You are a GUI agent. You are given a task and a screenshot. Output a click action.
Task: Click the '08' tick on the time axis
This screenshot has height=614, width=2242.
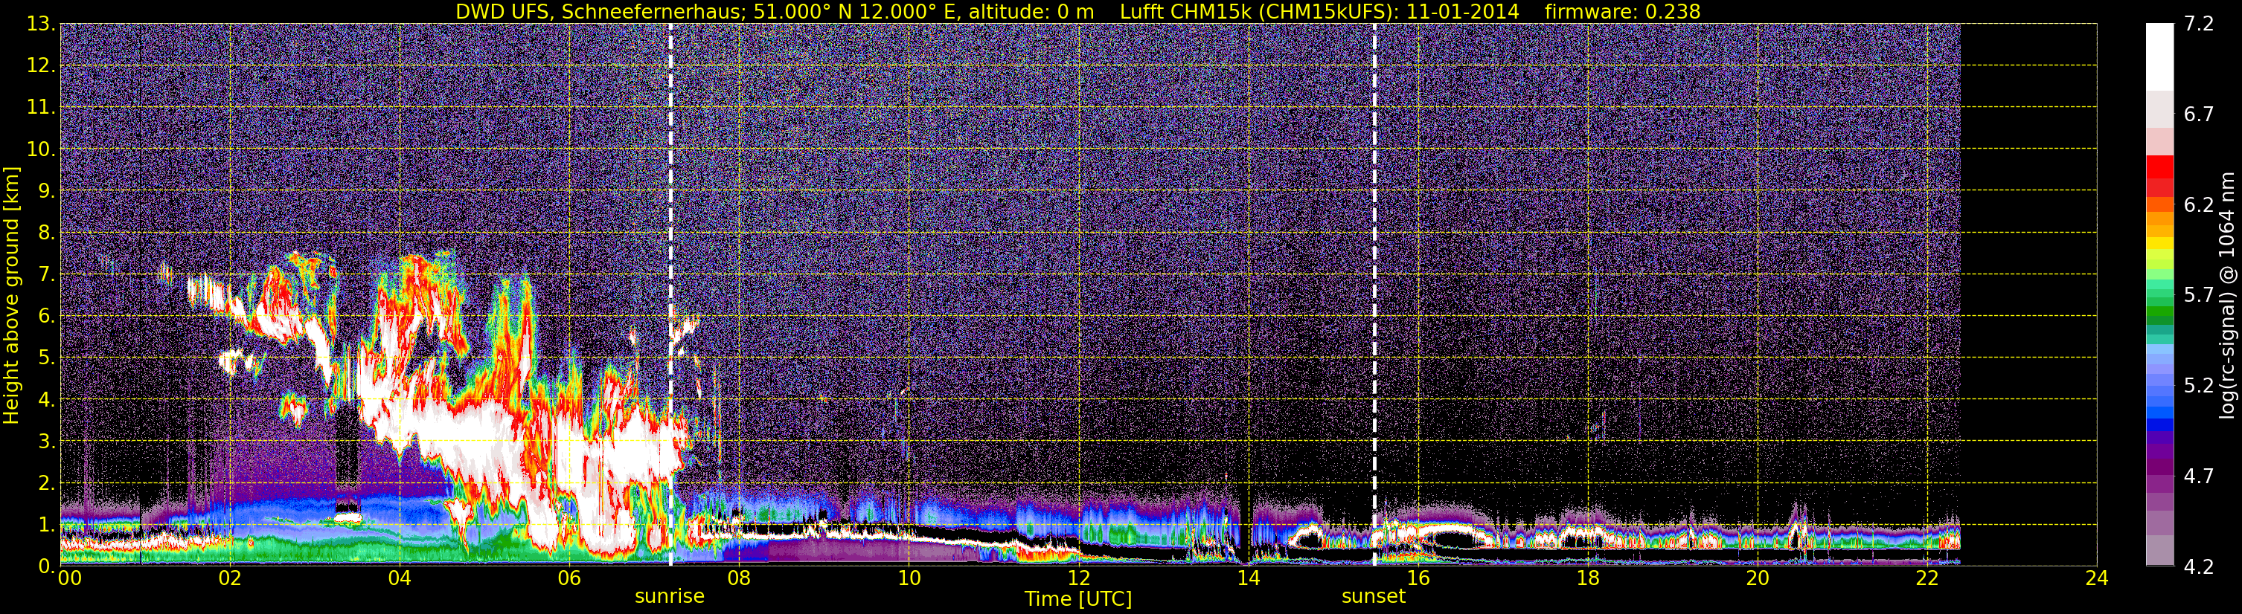(739, 579)
